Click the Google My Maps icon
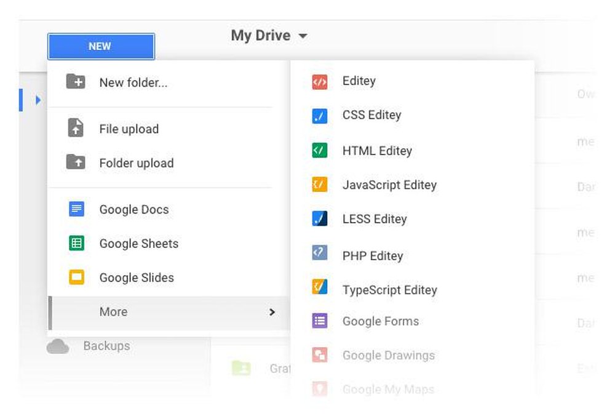The width and height of the screenshot is (615, 416). pyautogui.click(x=320, y=388)
